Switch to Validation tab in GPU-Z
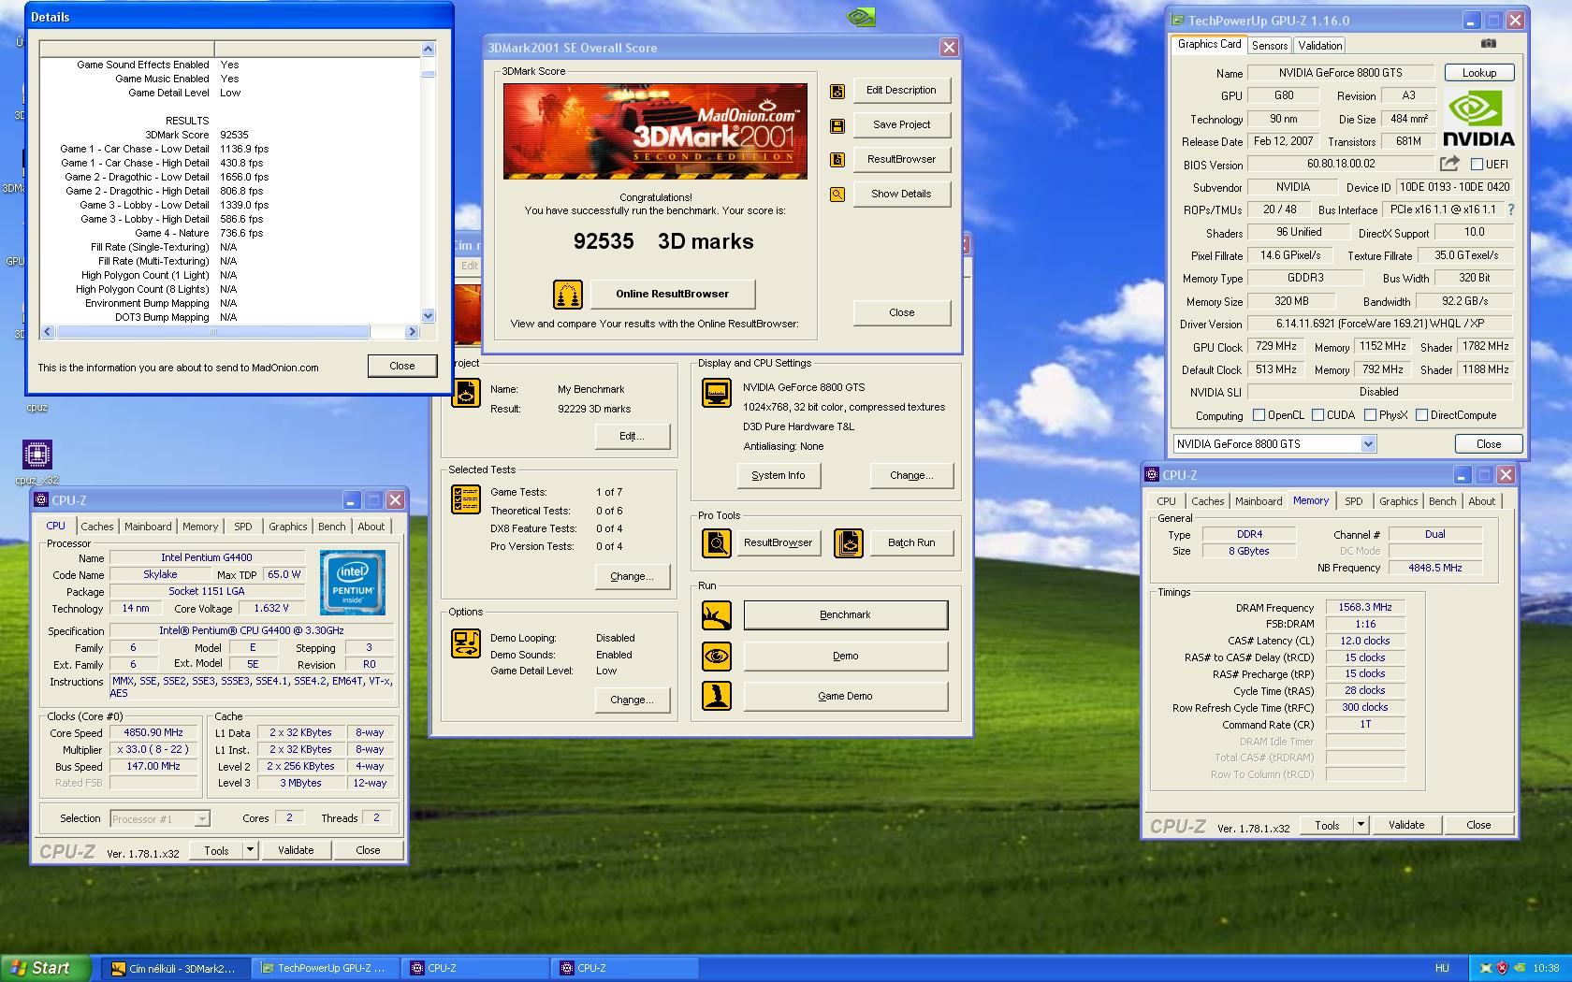 click(1319, 45)
